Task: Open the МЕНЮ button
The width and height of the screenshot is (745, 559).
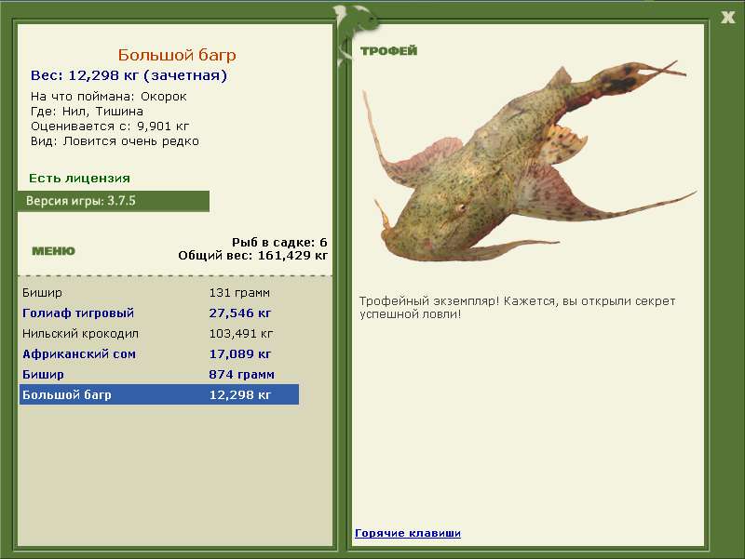Action: [53, 251]
